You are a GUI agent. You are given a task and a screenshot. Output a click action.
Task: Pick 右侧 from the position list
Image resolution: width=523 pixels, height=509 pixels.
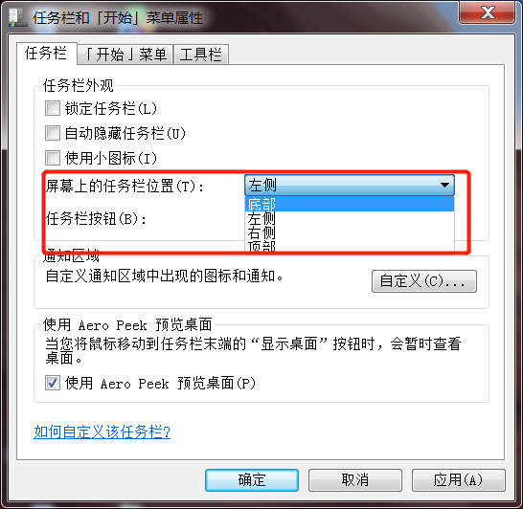(x=350, y=232)
